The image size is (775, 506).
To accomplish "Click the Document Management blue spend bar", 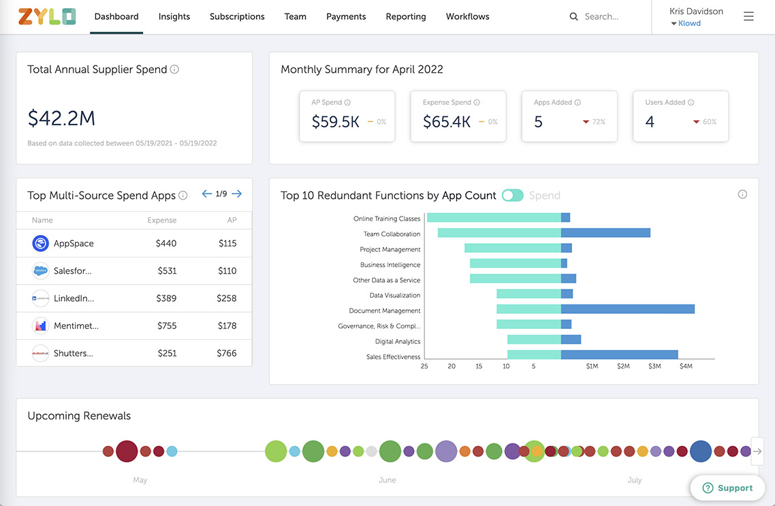I will point(627,309).
